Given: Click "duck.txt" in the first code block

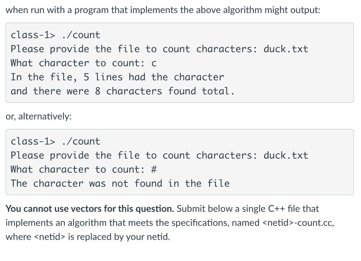Looking at the screenshot, I should tap(286, 49).
